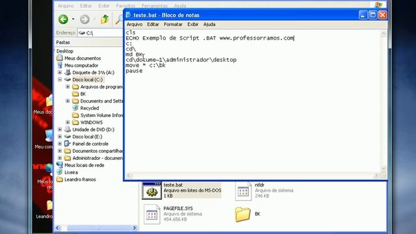416x234 pixels.
Task: Click the Back arrow in Explorer toolbar
Action: pos(63,19)
